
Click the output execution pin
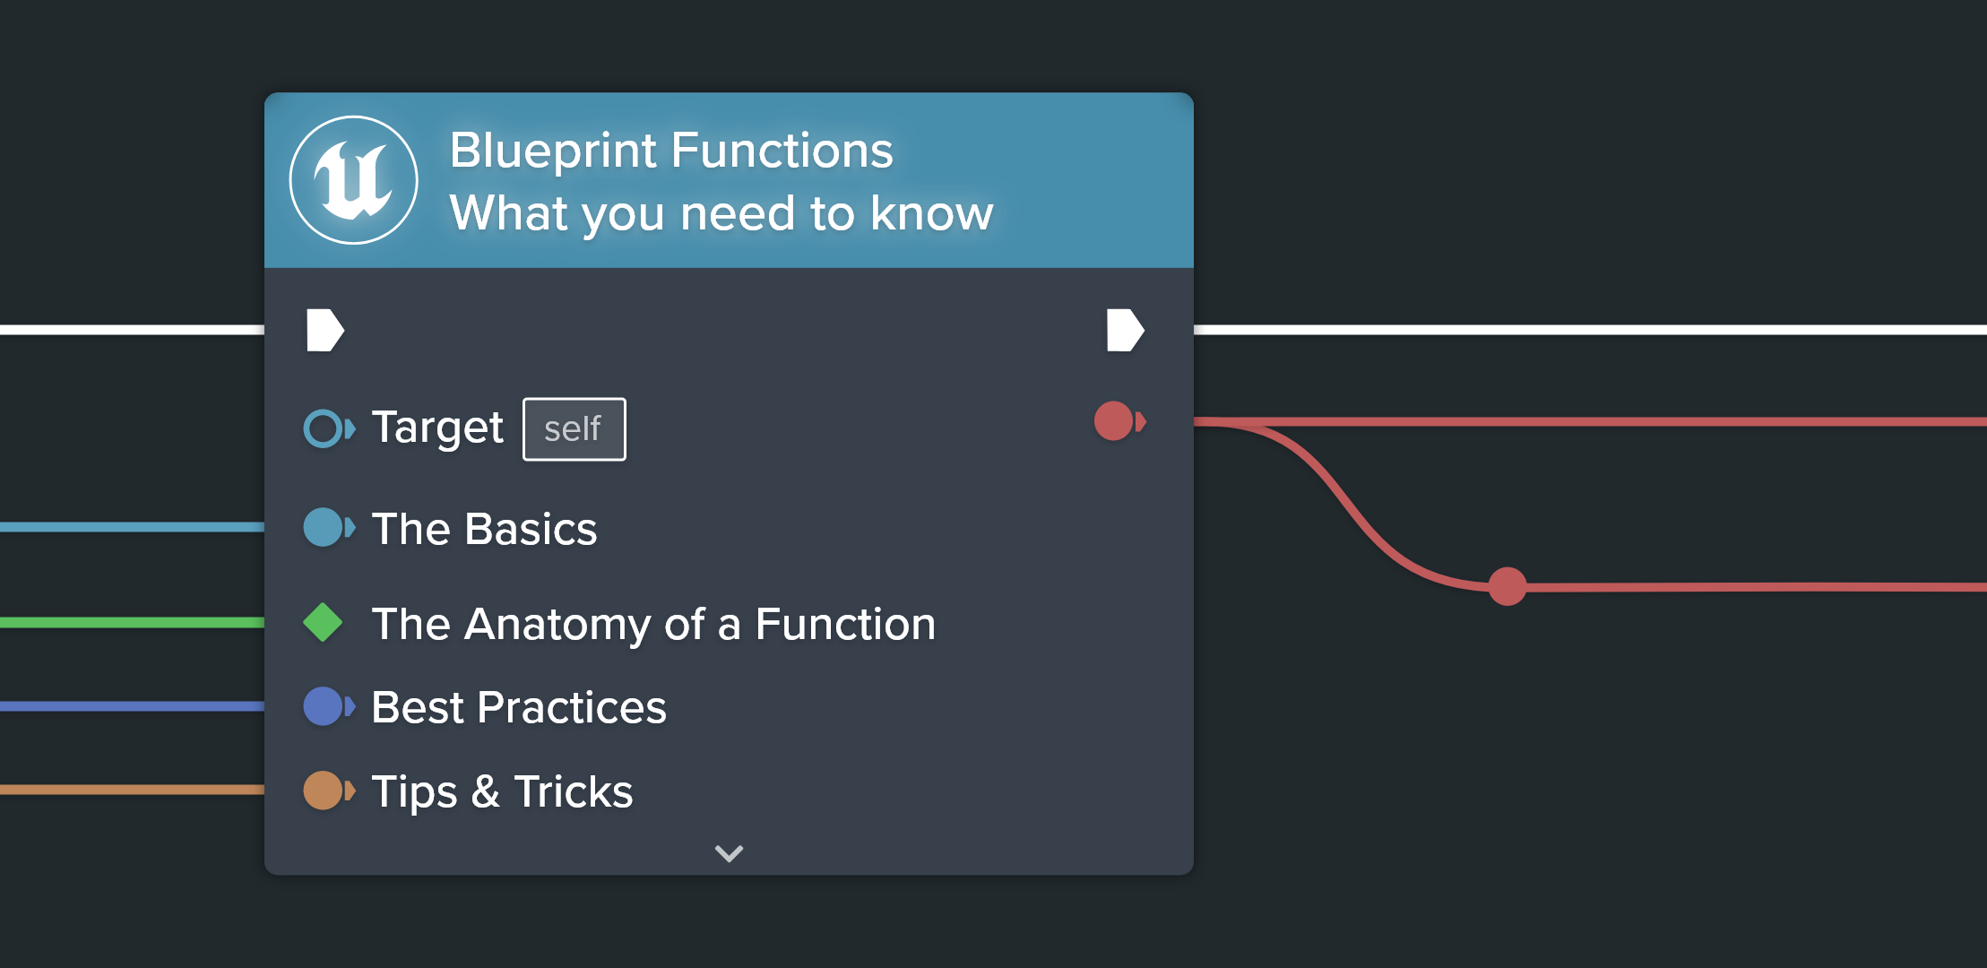coord(1125,330)
